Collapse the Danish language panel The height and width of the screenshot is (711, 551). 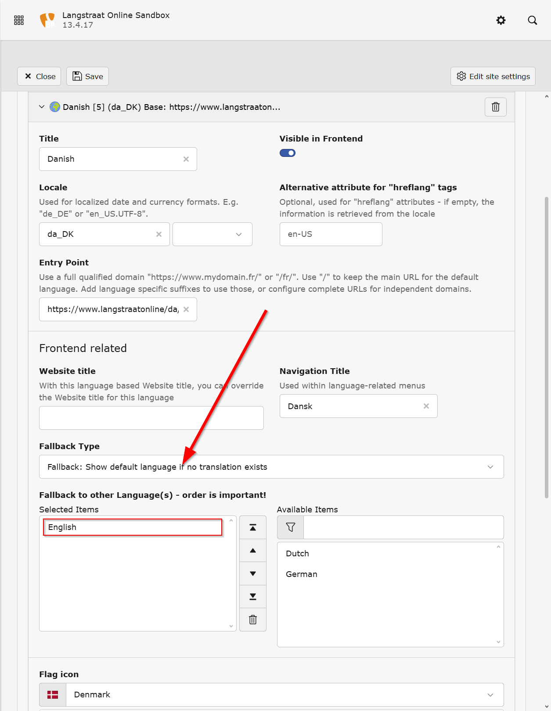[42, 107]
